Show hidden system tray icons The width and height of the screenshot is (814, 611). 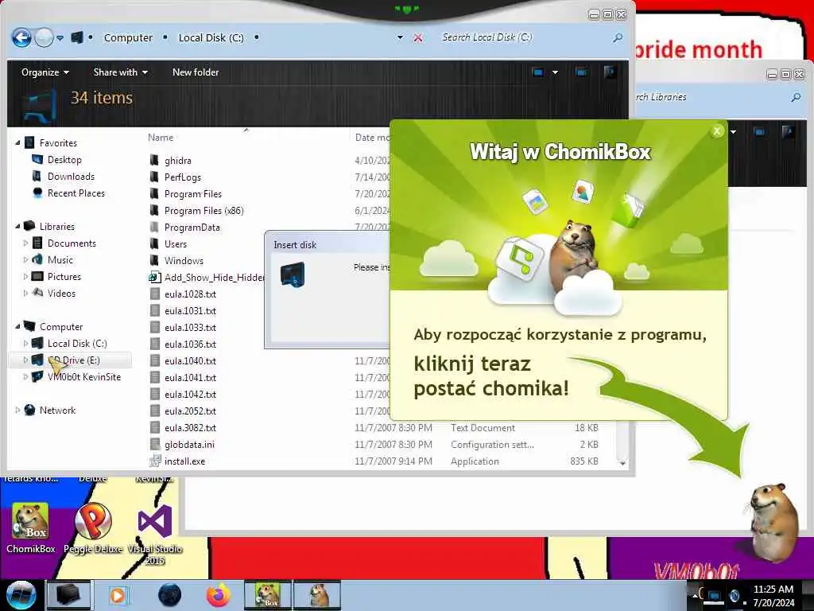[695, 596]
